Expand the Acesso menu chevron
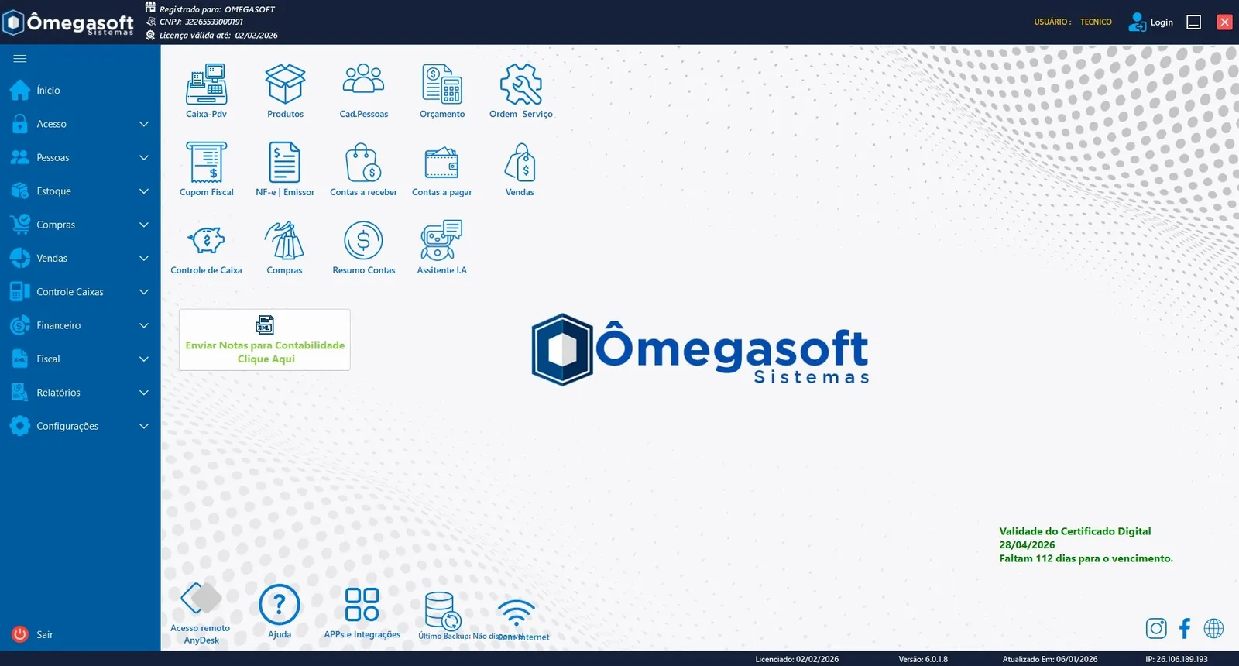This screenshot has height=666, width=1239. [x=143, y=124]
